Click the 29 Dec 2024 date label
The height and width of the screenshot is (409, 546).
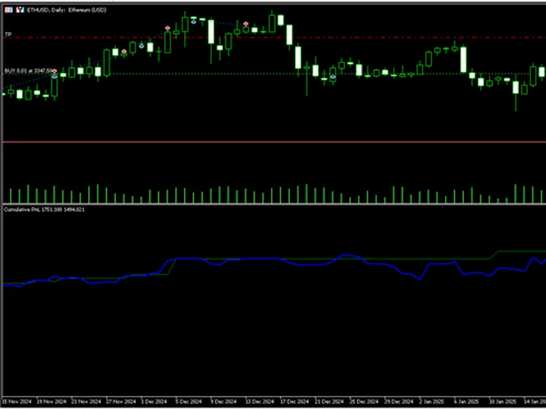coord(399,402)
